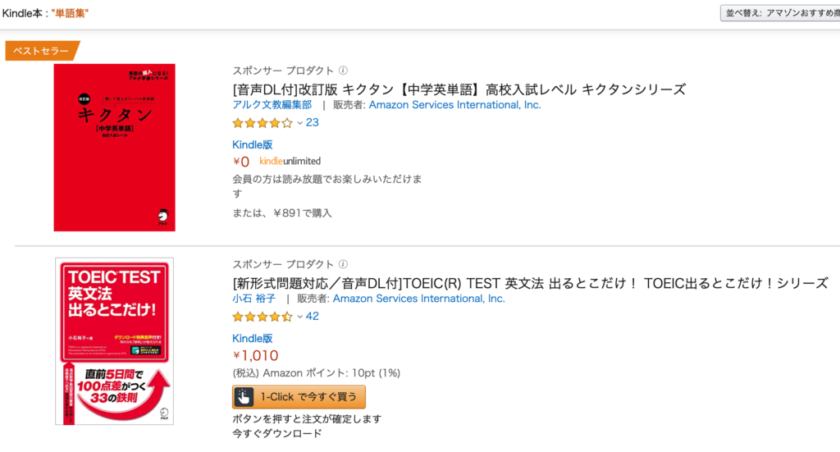This screenshot has height=452, width=840.
Task: Click author link 小石 裕子
Action: pyautogui.click(x=254, y=299)
